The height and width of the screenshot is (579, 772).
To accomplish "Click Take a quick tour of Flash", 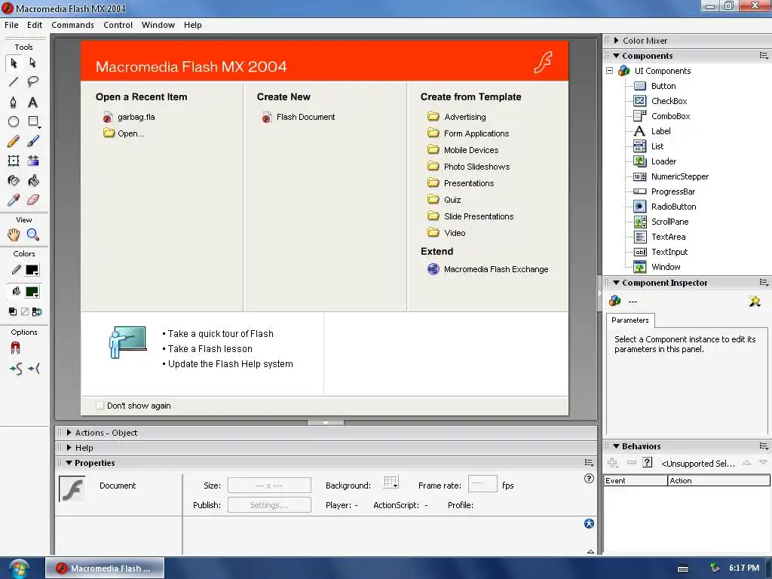I will point(221,334).
